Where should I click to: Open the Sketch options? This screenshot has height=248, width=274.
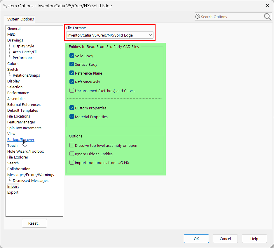pos(13,69)
